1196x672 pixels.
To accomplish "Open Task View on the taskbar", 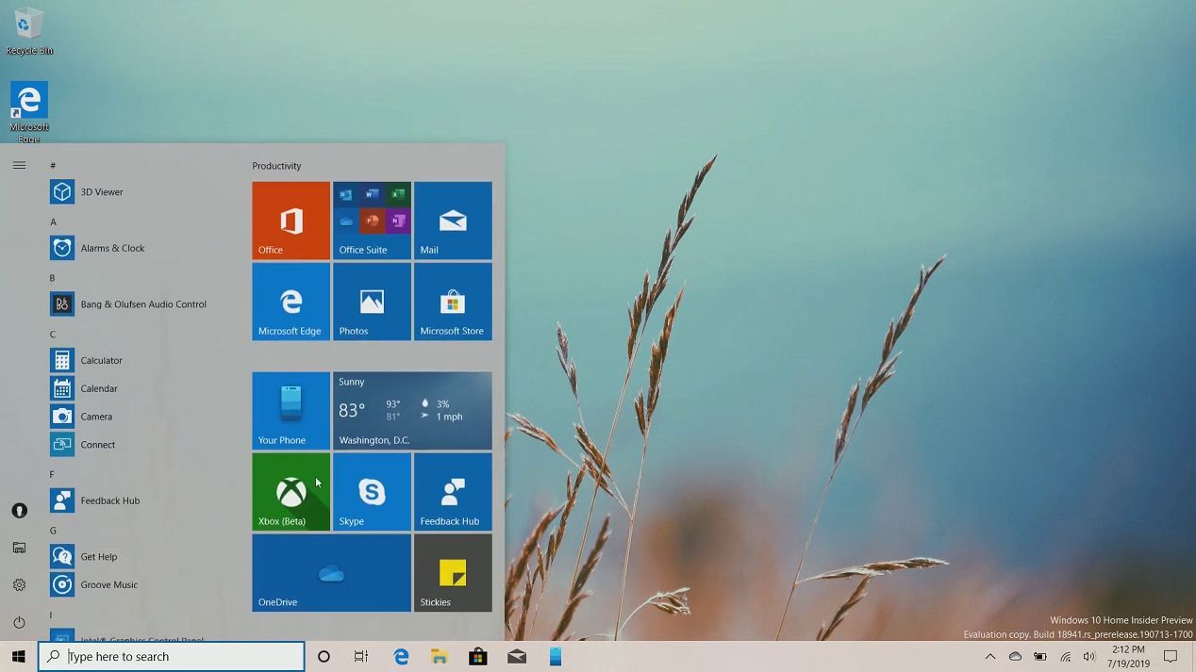I will click(x=361, y=657).
